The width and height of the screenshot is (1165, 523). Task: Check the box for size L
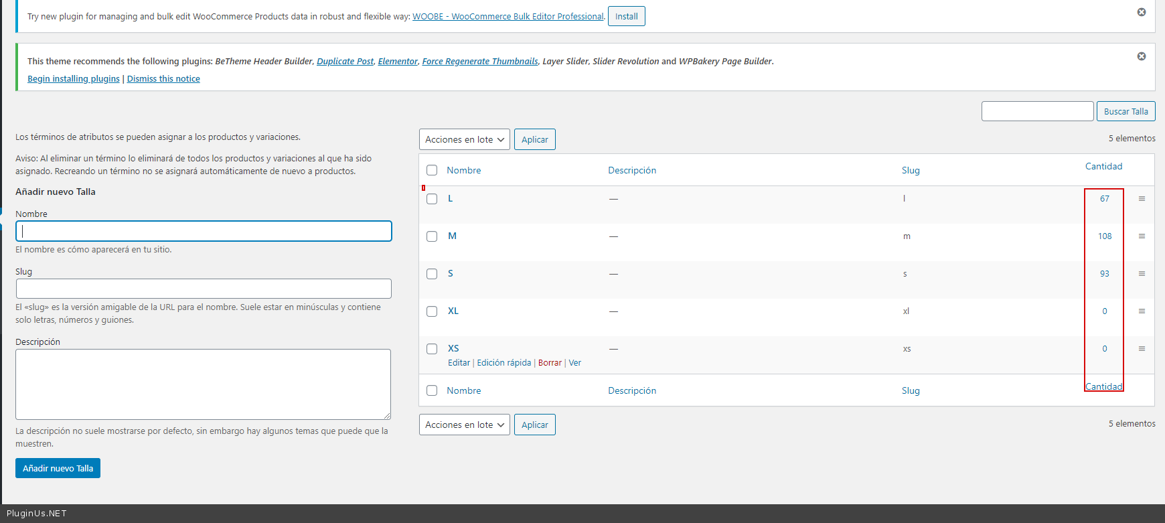tap(432, 199)
